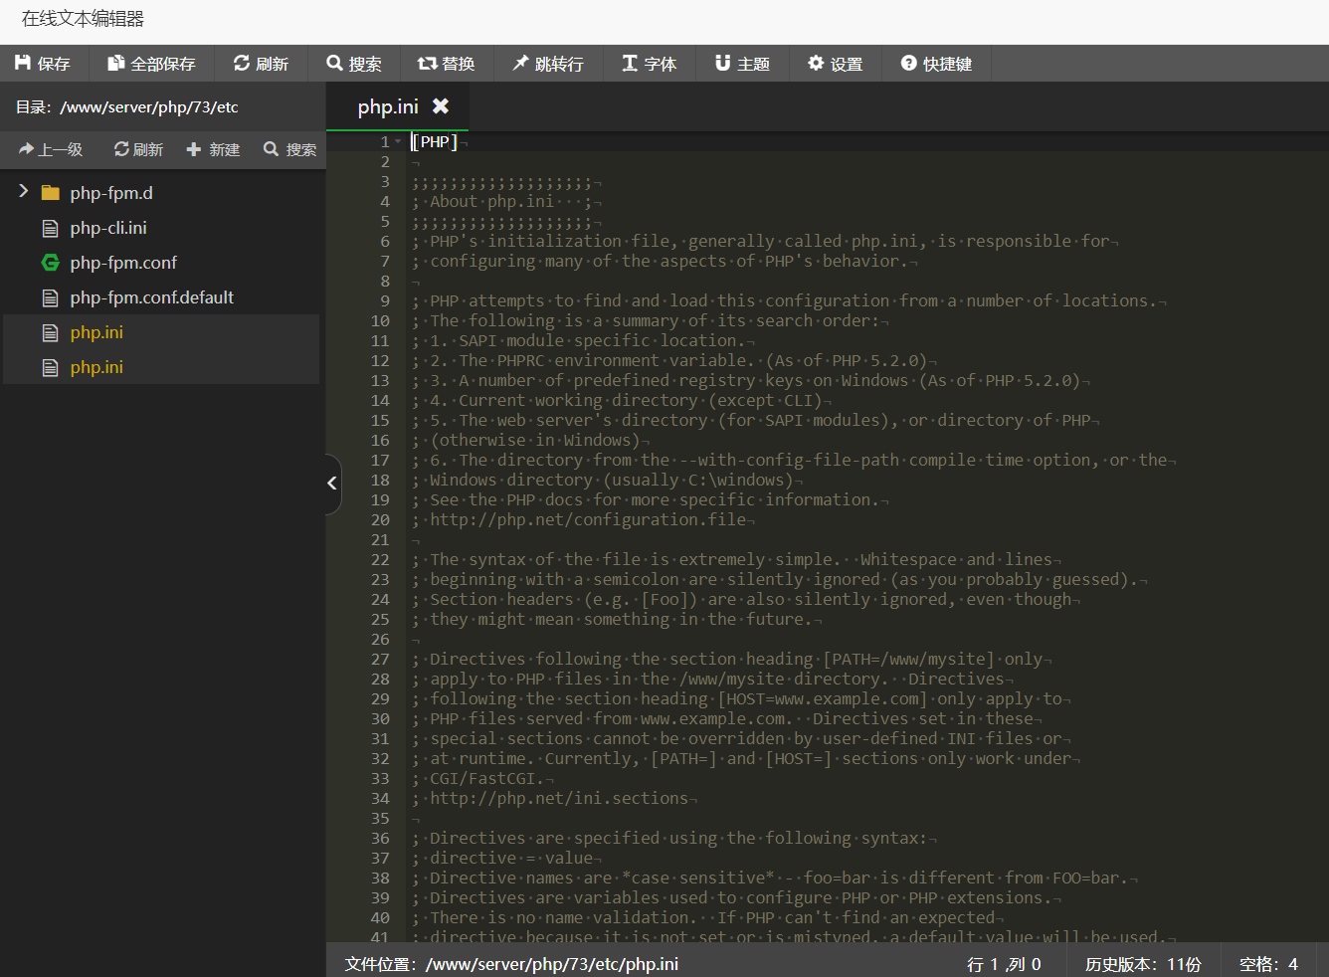Click 新建 to create a new file
The width and height of the screenshot is (1329, 977).
(x=214, y=149)
